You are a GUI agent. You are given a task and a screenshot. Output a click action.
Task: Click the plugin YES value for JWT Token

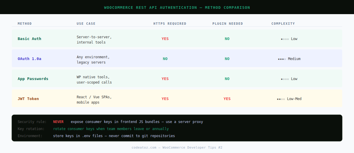point(227,99)
